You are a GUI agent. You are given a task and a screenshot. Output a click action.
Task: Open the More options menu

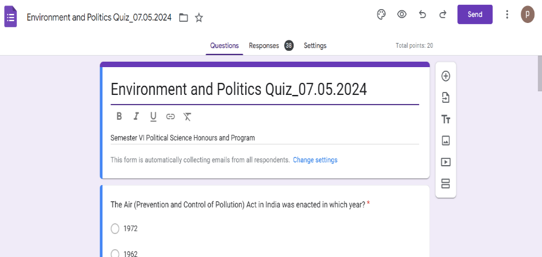point(507,15)
